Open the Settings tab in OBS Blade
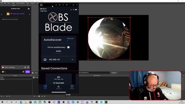Screen dimensions: 185x104 [x=72, y=87]
